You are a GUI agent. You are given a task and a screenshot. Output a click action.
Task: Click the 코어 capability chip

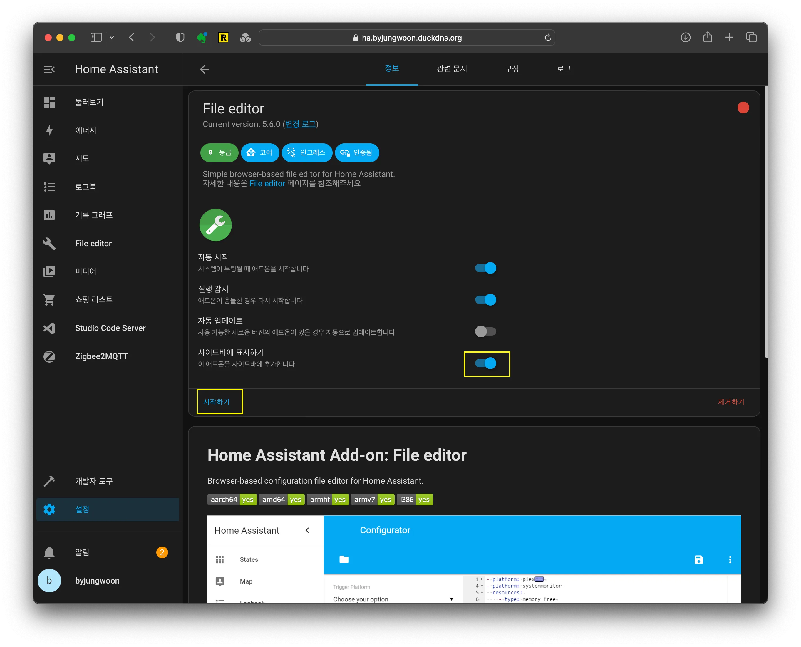tap(260, 153)
